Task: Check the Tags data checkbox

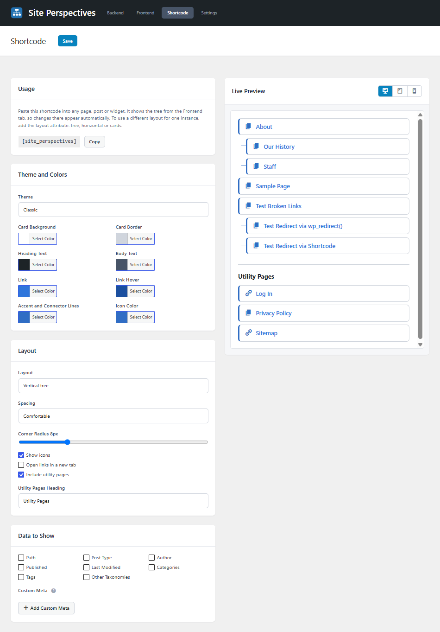Action: [21, 577]
